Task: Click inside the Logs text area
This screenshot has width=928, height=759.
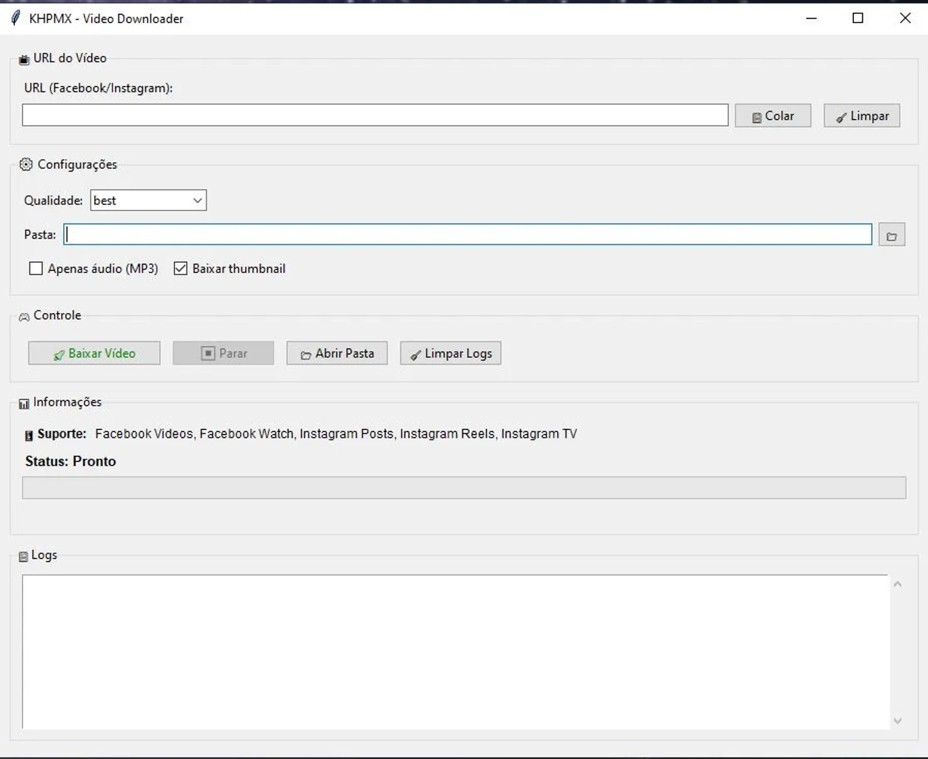Action: click(456, 651)
